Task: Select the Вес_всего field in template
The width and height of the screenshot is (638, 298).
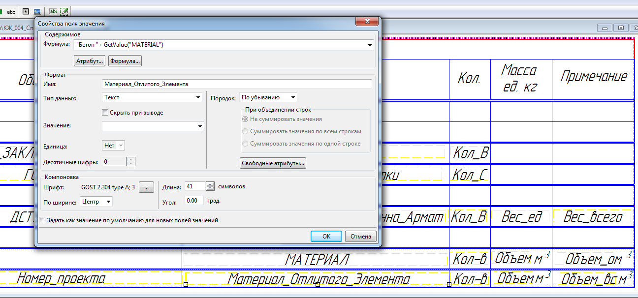Action: 593,217
